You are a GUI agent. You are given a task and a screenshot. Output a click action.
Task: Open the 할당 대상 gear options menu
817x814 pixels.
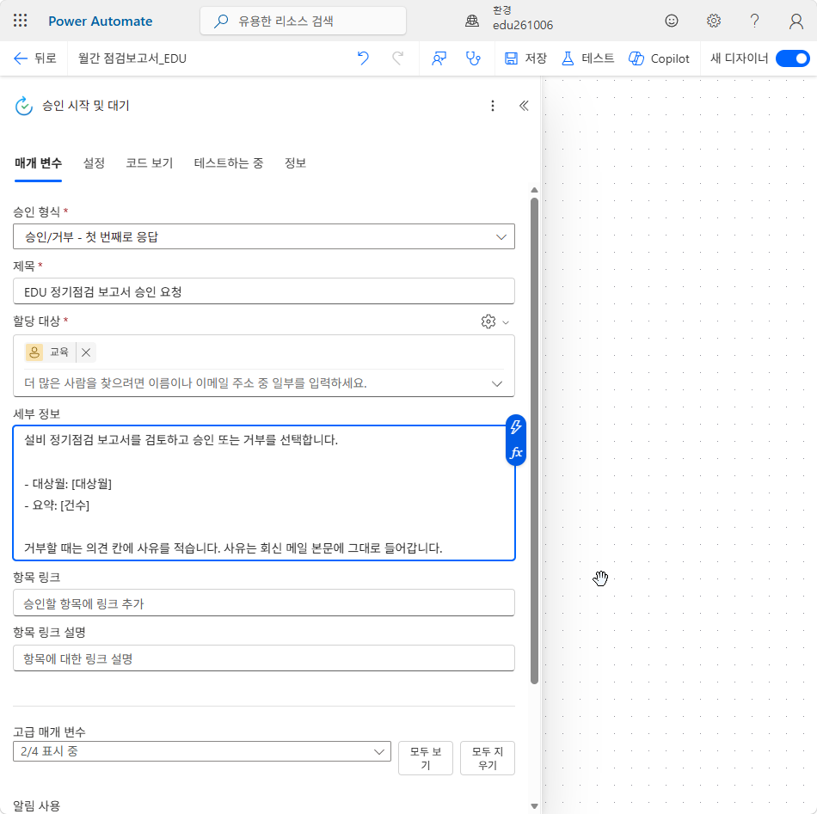point(494,321)
